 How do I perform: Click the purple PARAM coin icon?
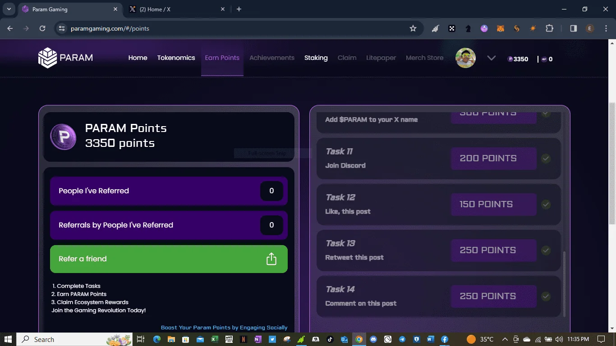pos(63,137)
